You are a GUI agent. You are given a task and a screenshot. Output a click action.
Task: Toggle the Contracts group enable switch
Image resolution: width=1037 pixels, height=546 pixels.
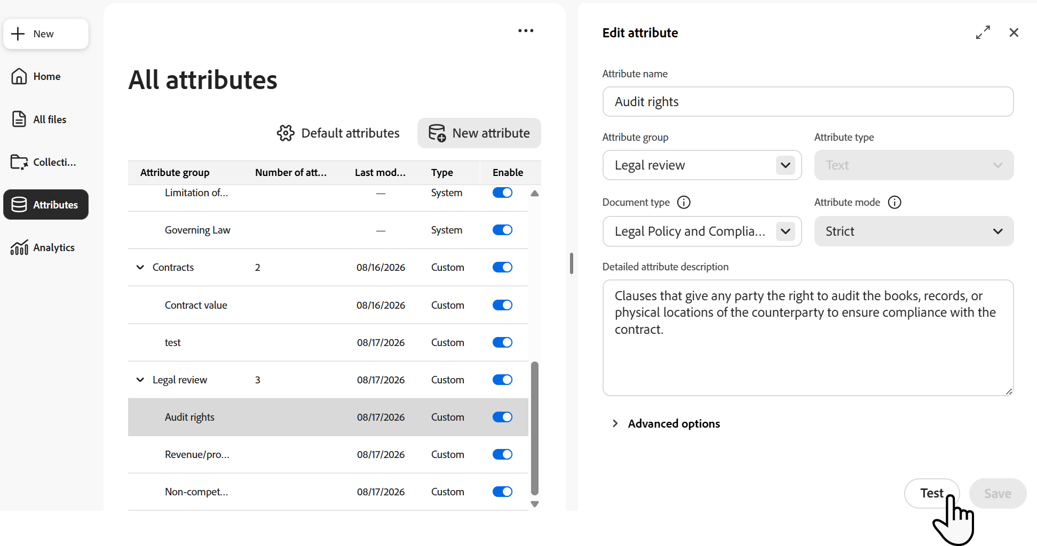tap(502, 267)
